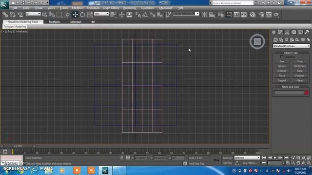Open the Curve Editor icon

(x=236, y=15)
